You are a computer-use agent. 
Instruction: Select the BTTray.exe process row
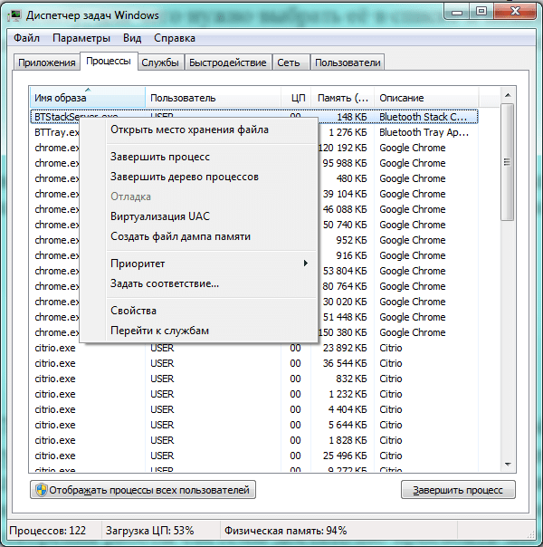click(x=254, y=132)
